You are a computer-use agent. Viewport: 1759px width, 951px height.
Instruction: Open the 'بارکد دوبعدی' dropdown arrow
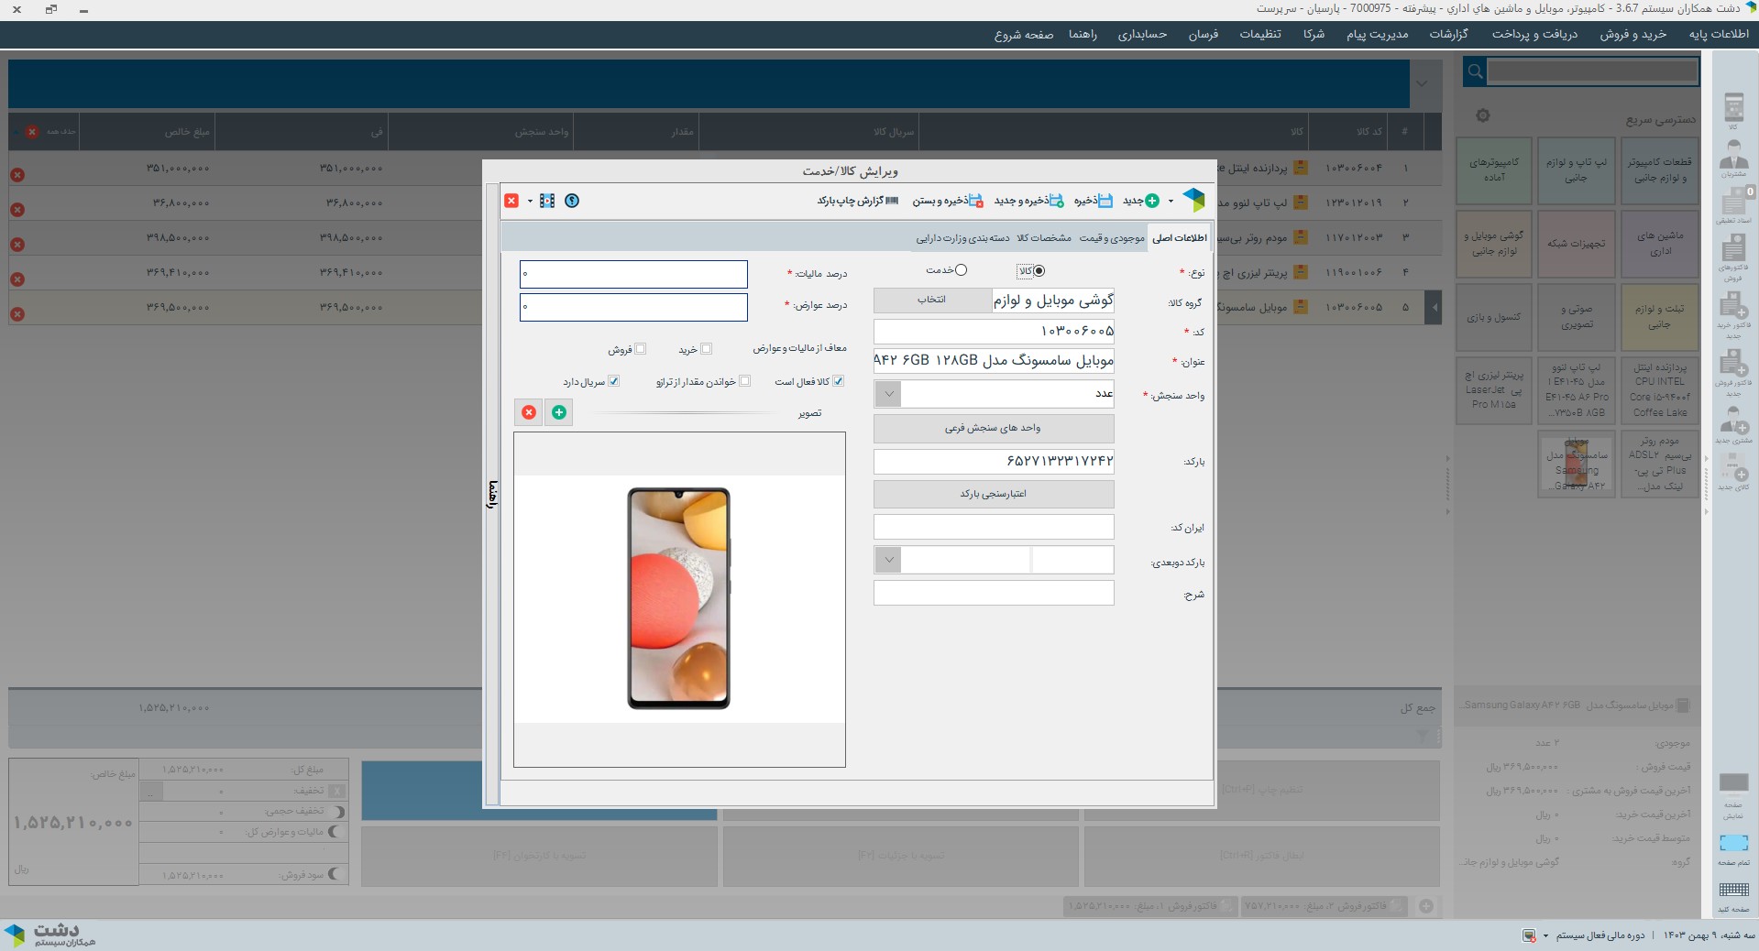tap(887, 560)
